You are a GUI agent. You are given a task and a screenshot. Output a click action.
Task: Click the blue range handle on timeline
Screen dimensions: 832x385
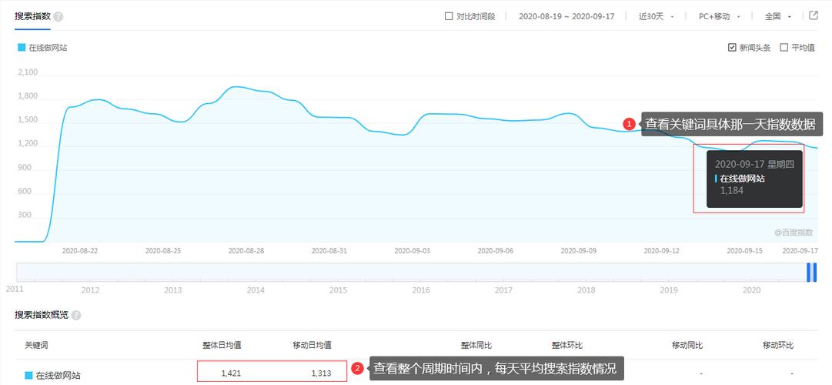click(x=811, y=272)
